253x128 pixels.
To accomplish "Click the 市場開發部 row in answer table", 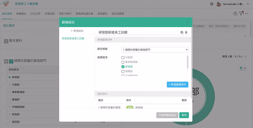I will click(x=33, y=107).
